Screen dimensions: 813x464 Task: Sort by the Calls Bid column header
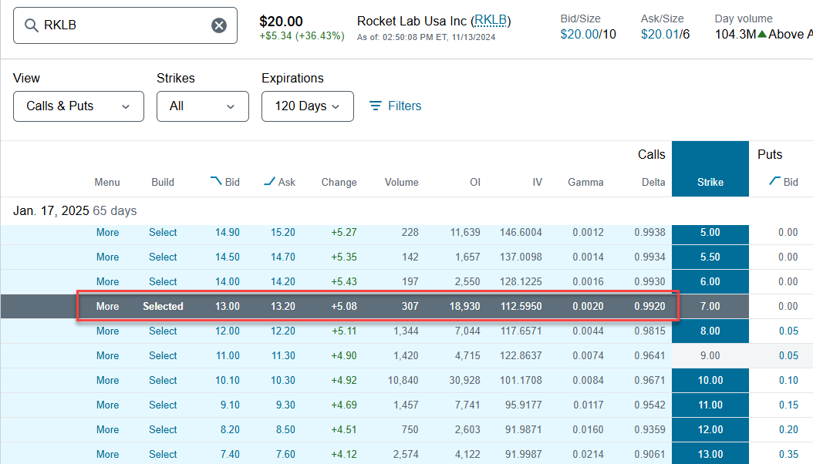225,182
